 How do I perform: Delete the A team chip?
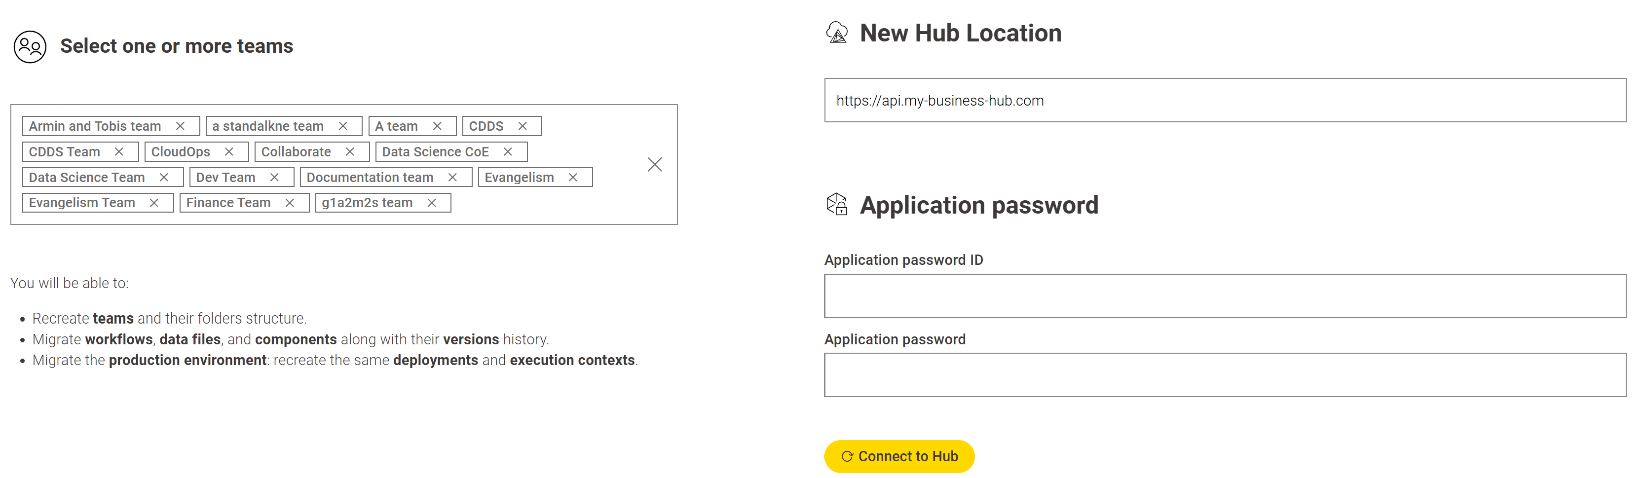click(437, 126)
